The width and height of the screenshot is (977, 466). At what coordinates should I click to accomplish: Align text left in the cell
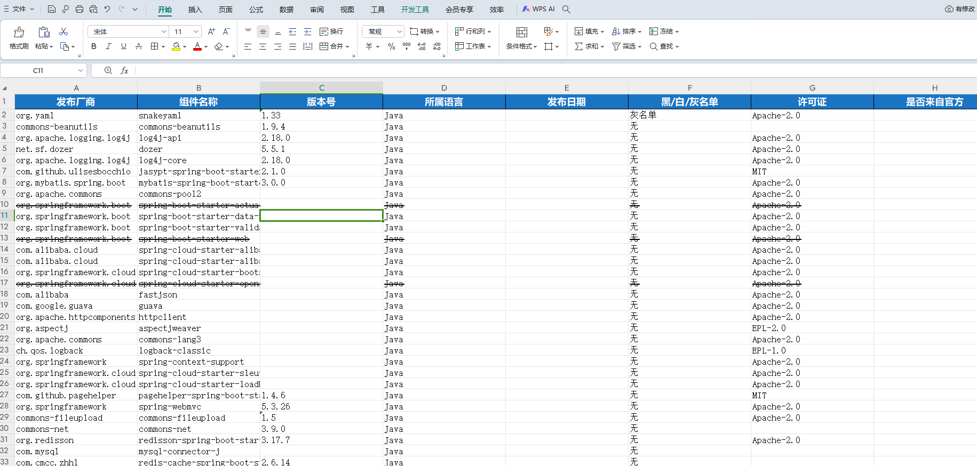[248, 46]
